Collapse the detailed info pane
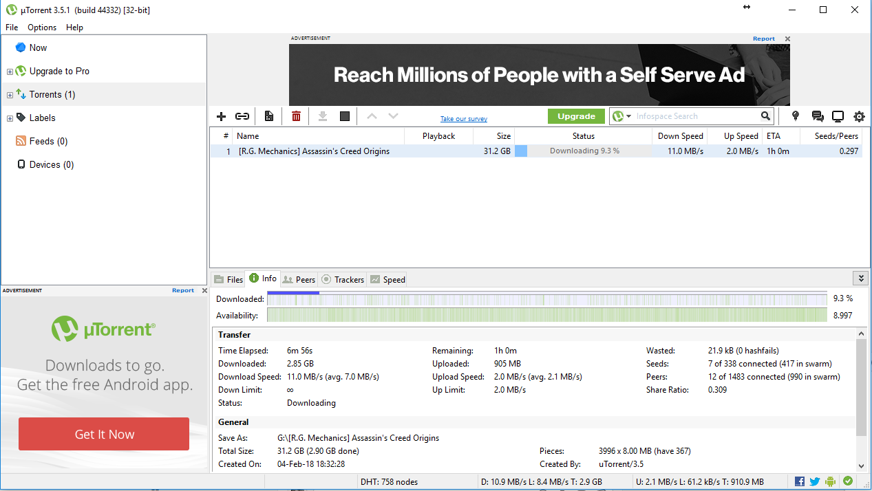Image resolution: width=872 pixels, height=491 pixels. point(860,278)
